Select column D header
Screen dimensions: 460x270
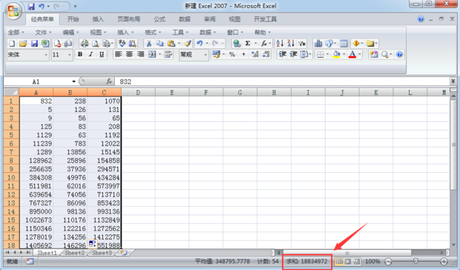[x=138, y=92]
